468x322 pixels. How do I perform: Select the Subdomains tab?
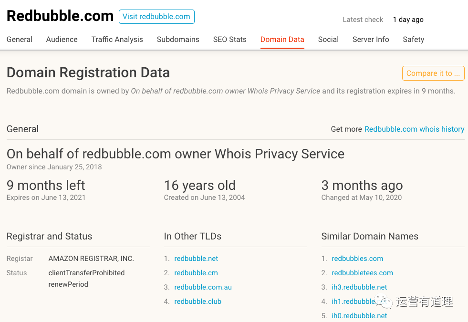178,40
